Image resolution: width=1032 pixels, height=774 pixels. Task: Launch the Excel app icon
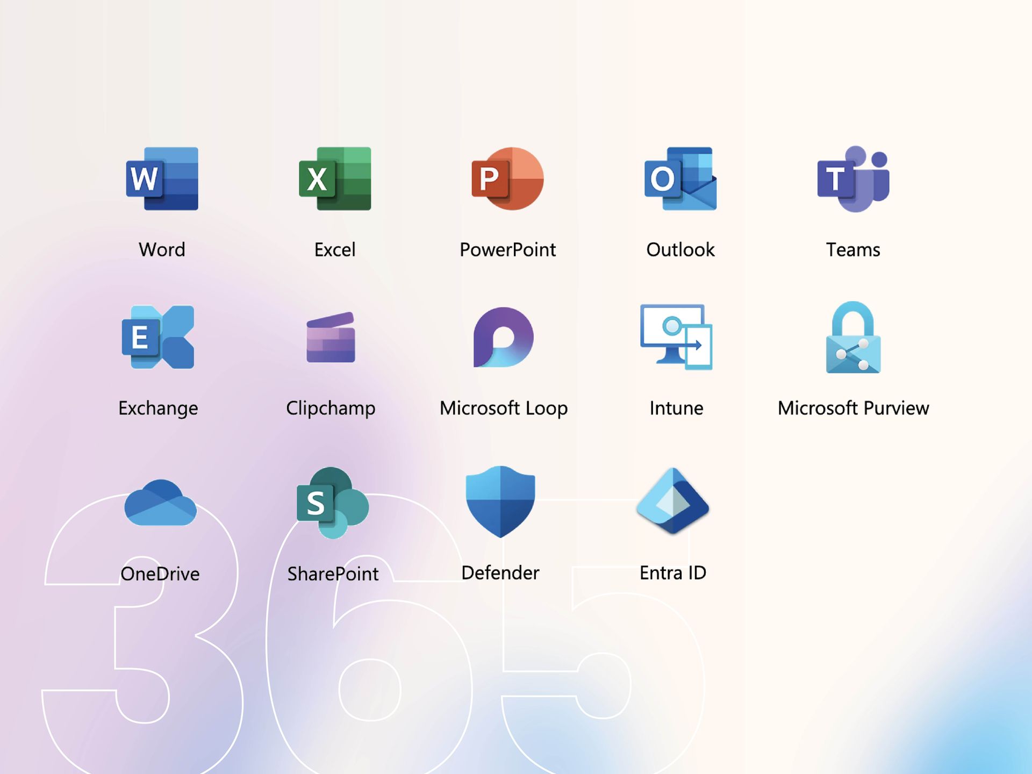335,178
